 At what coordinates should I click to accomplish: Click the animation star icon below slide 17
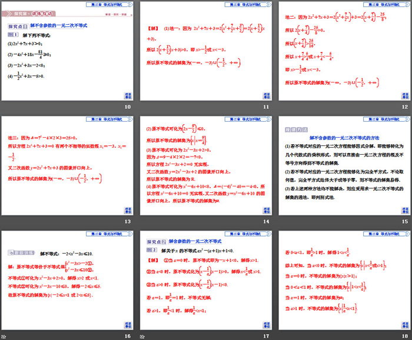pos(142,335)
